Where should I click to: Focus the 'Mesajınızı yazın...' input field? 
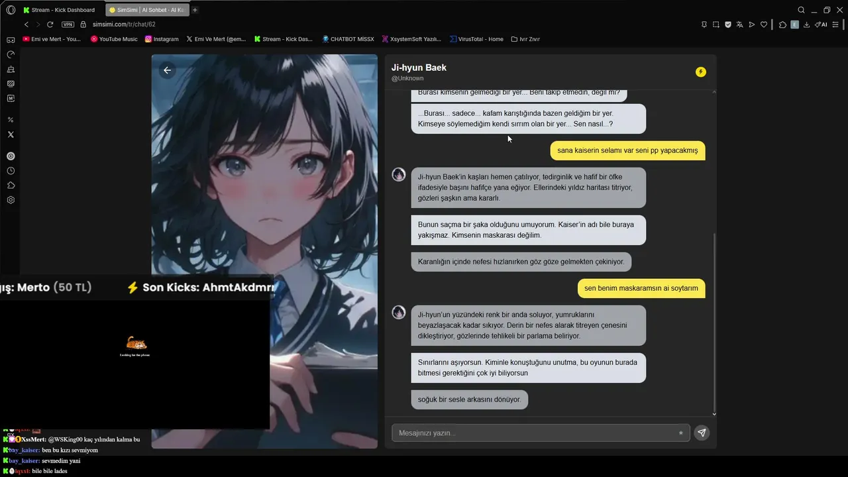[541, 433]
